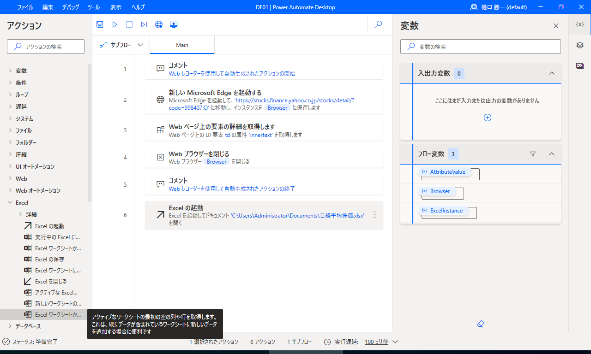591x354 pixels.
Task: Select the first コメント action on line 1
Action: point(264,69)
